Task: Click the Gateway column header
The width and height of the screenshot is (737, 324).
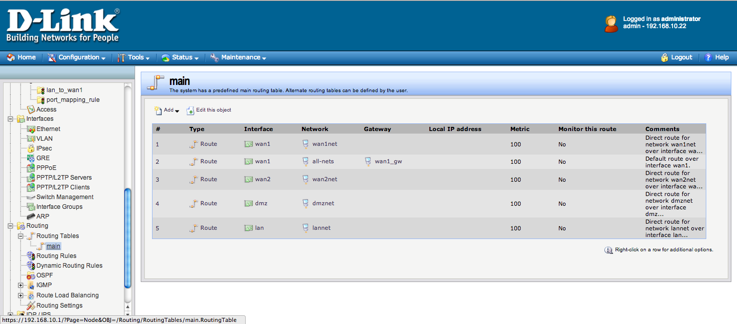Action: (377, 129)
